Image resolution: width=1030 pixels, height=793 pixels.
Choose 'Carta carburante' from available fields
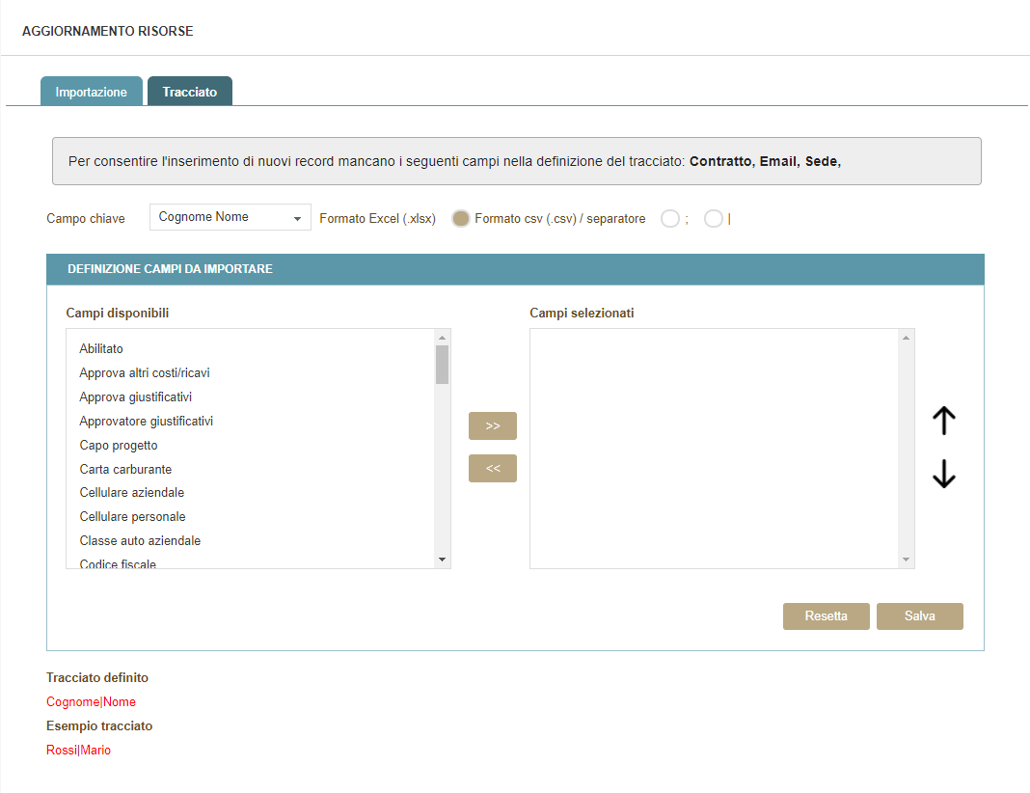point(125,470)
